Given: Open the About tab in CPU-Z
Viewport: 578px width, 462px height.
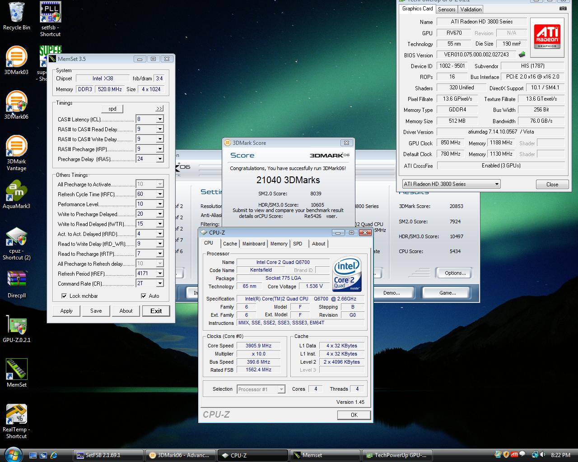Looking at the screenshot, I should point(318,244).
